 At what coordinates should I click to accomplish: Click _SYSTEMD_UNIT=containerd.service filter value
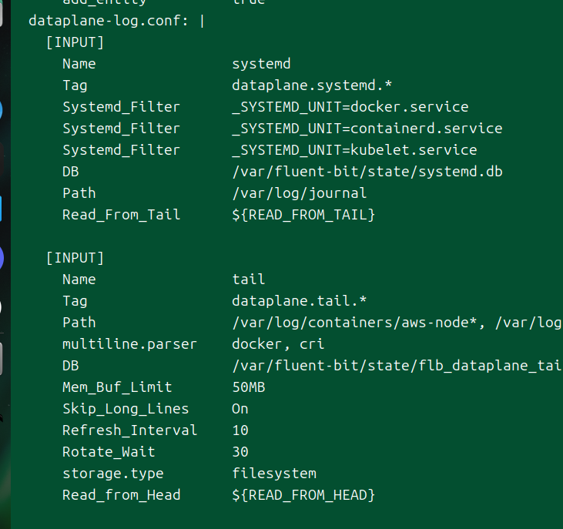(367, 129)
